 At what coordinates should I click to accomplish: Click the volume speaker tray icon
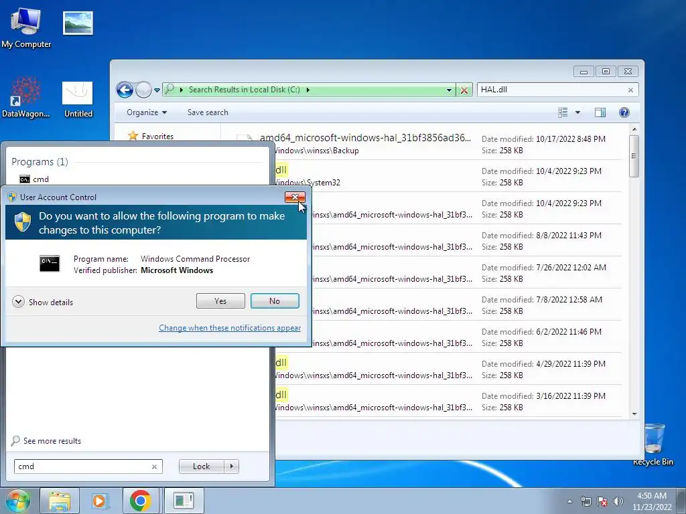(x=618, y=501)
